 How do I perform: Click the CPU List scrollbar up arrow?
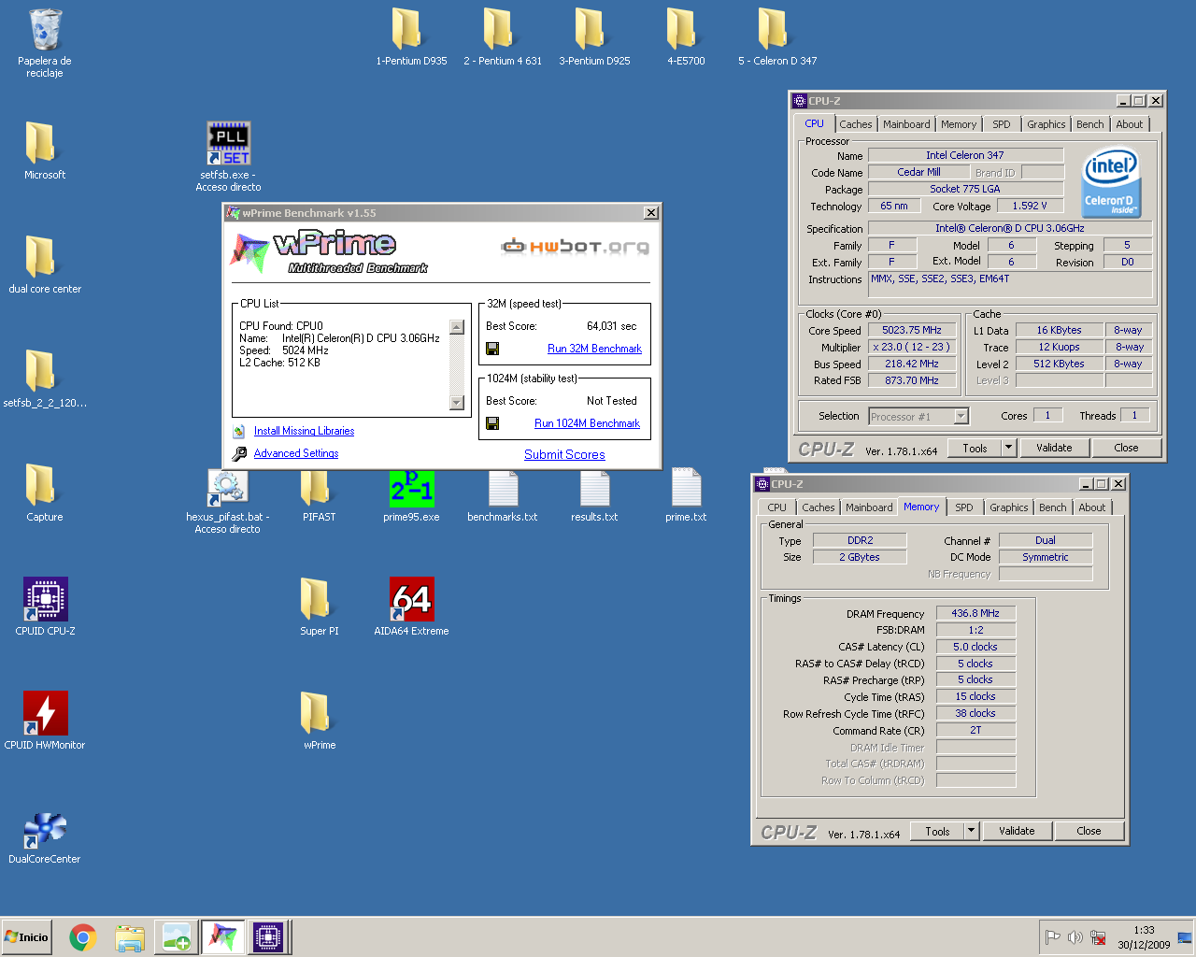tap(457, 327)
